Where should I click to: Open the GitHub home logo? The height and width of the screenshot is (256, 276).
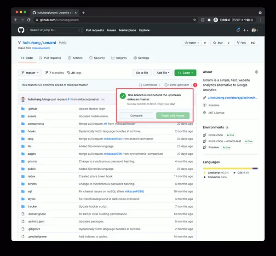tap(21, 30)
